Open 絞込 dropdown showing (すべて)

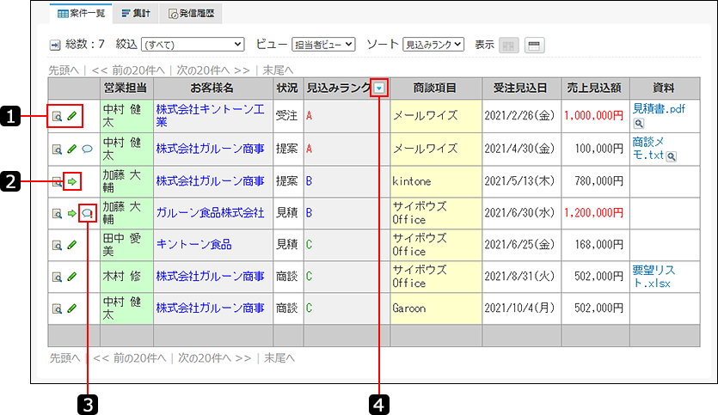(x=193, y=45)
